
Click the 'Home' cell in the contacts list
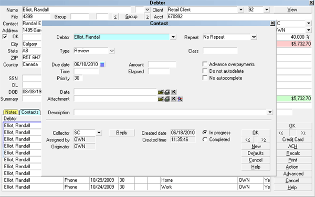[x=199, y=180]
